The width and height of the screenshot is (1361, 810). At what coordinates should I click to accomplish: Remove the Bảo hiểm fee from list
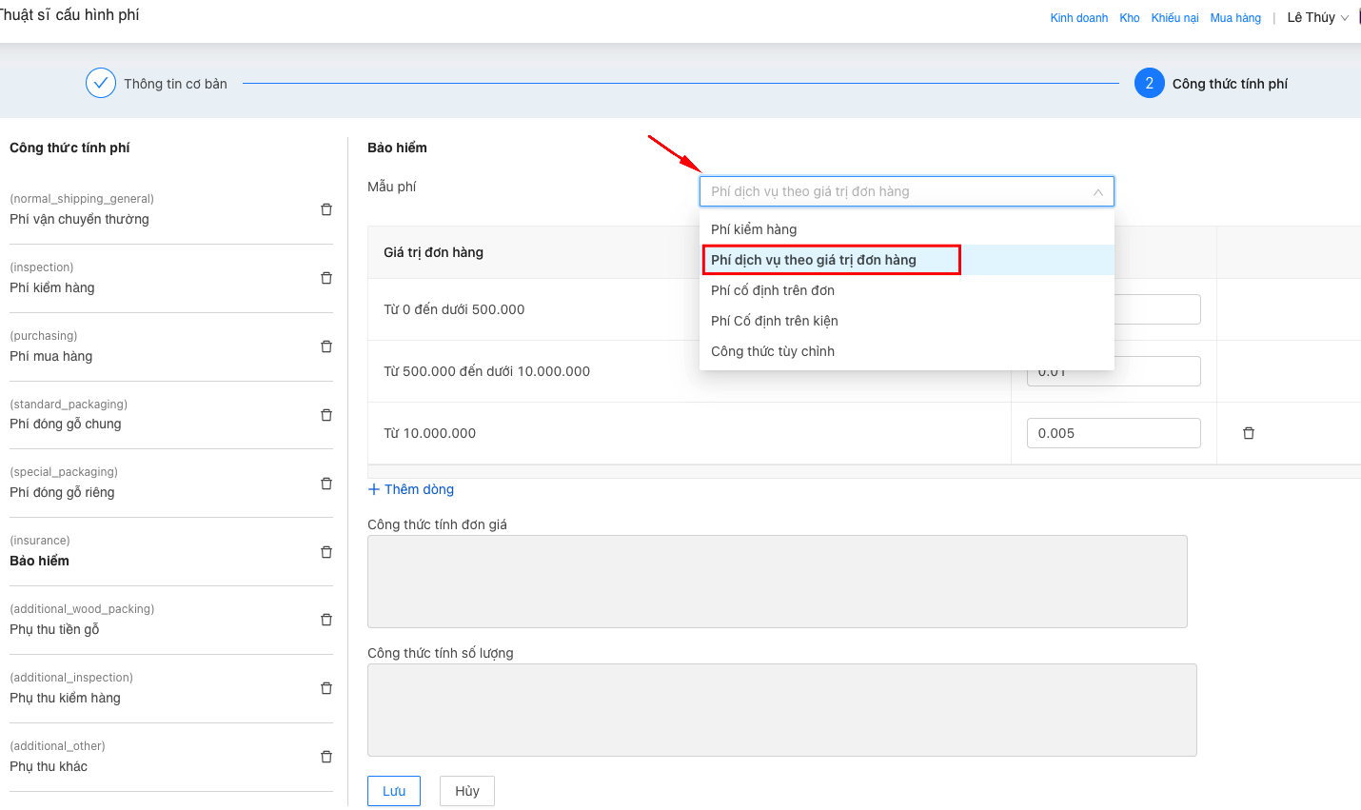pos(326,552)
